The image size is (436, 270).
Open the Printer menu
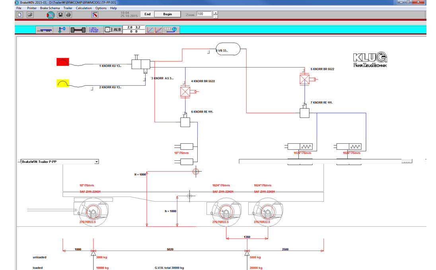pos(32,8)
